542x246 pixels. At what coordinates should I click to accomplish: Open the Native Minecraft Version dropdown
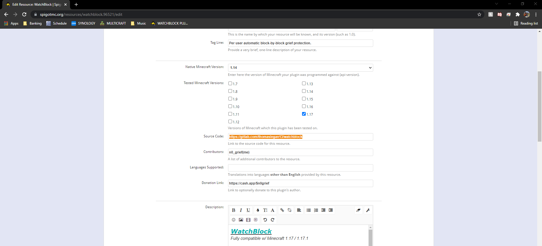[x=300, y=68]
